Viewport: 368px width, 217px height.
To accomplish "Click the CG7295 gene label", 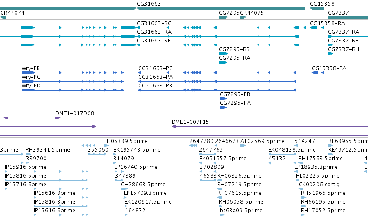I will click(x=229, y=13).
